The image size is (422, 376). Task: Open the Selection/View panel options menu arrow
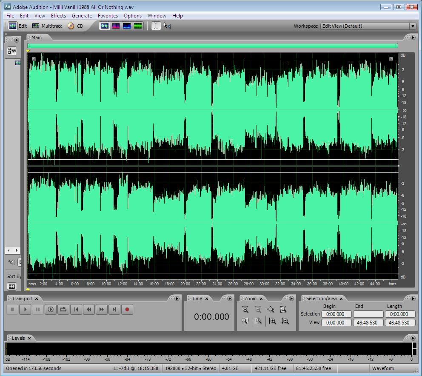[413, 299]
